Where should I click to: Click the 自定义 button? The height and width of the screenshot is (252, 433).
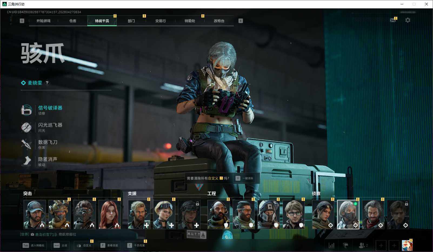click(x=84, y=246)
